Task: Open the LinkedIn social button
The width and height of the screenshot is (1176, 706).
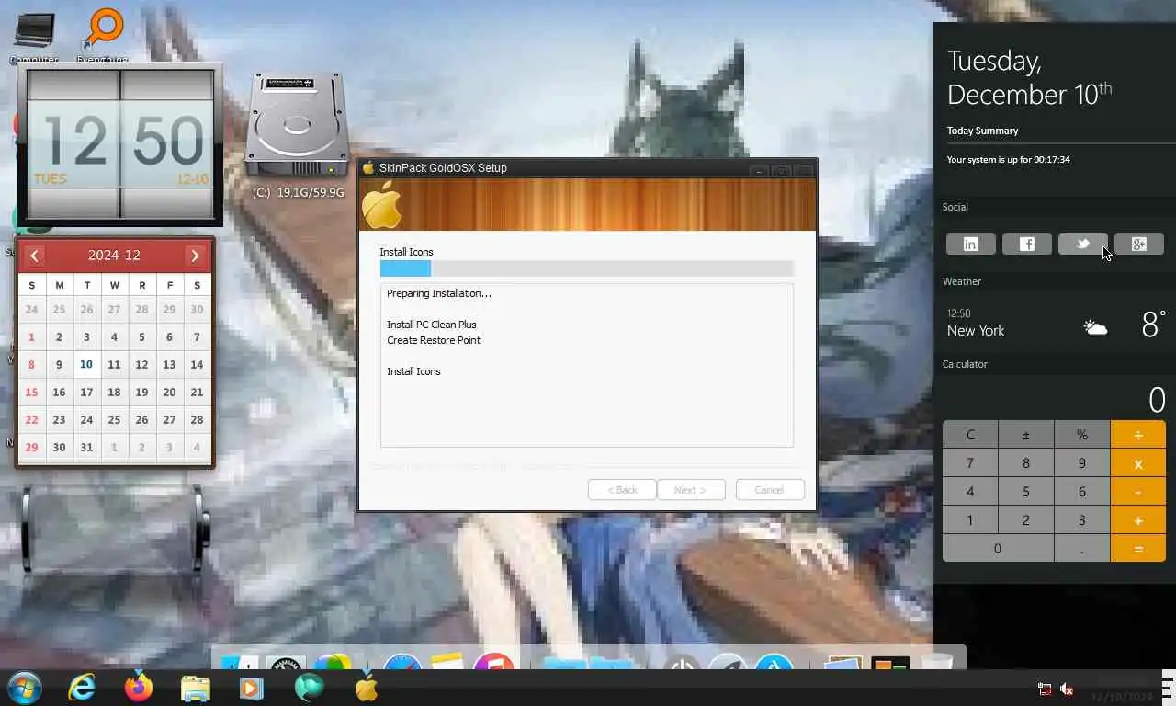Action: pyautogui.click(x=970, y=244)
